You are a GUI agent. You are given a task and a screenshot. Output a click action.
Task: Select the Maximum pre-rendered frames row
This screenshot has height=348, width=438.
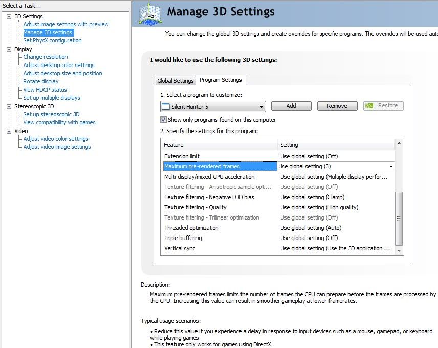click(x=278, y=166)
